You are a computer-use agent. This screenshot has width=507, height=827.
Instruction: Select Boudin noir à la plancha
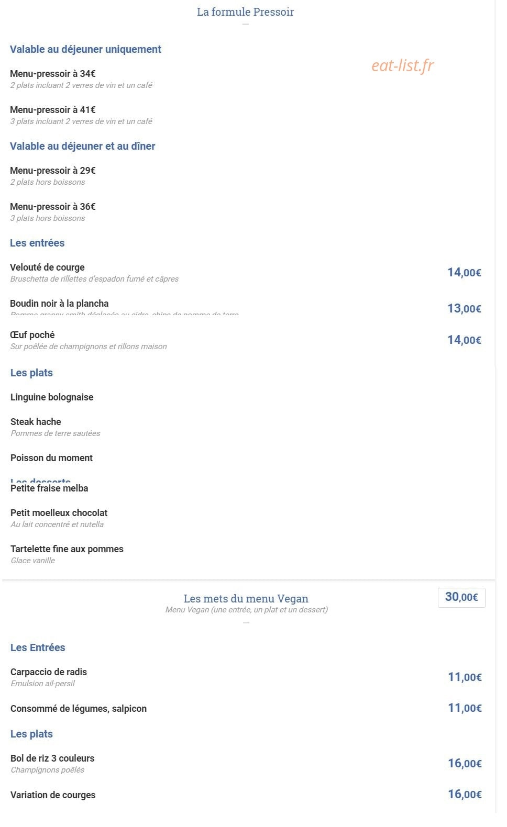coord(59,304)
